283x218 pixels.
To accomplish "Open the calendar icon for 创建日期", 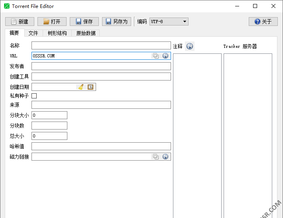I will [x=90, y=87].
